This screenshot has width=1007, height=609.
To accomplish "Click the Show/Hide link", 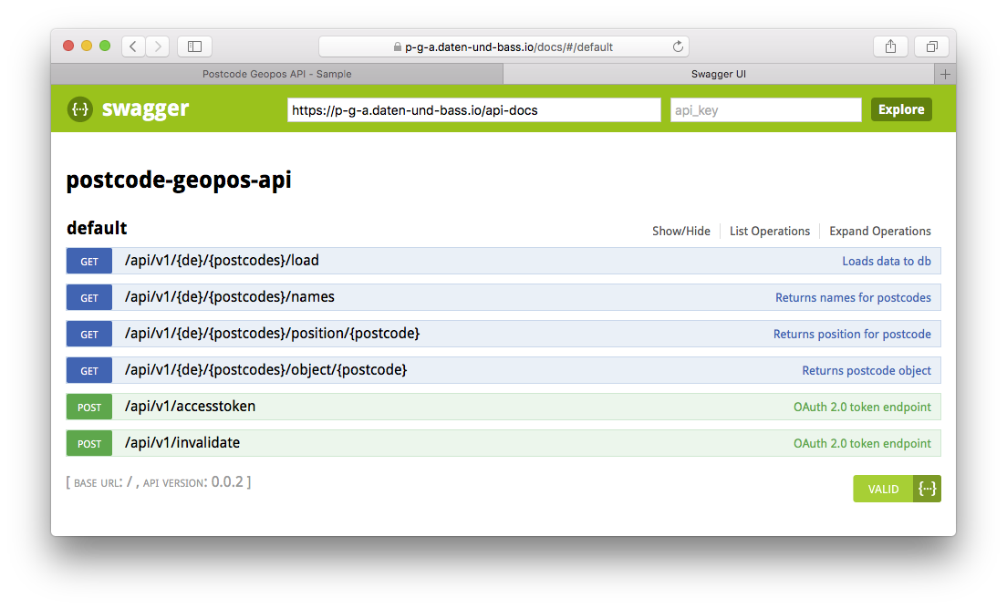I will coord(680,231).
